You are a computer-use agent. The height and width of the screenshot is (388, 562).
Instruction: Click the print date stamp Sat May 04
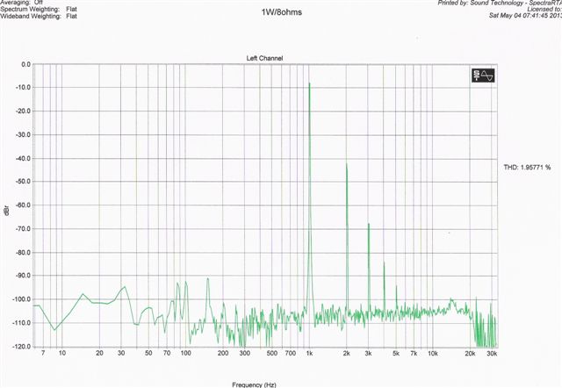[x=525, y=16]
